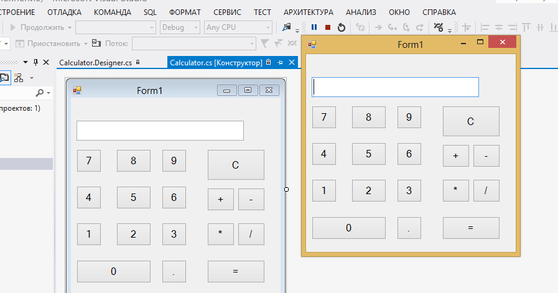Click the grayed refresh icon after Restart
Image resolution: width=558 pixels, height=293 pixels.
[x=360, y=27]
